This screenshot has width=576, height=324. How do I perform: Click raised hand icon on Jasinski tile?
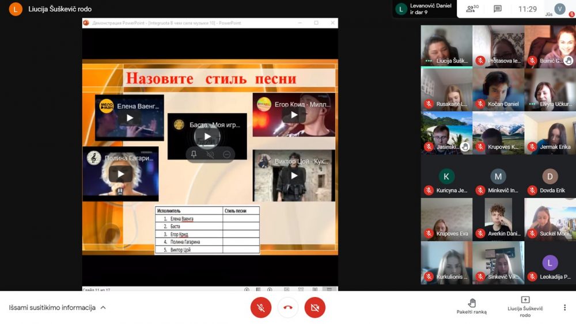point(465,147)
